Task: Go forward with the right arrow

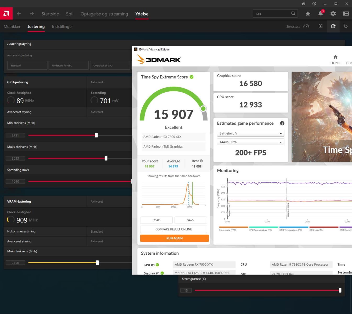Action: click(32, 14)
